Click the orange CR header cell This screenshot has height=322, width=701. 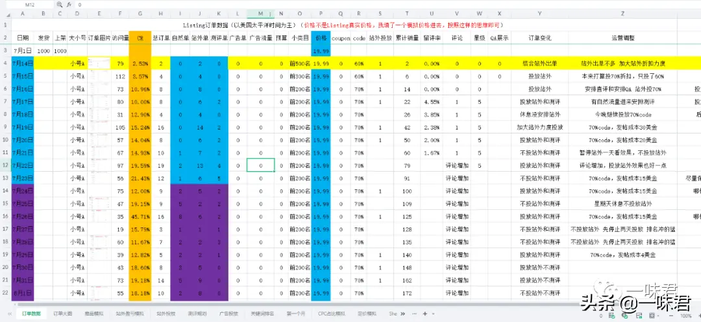[140, 38]
